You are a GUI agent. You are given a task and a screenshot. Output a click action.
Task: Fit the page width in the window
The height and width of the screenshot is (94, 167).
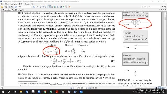pos(43,7)
